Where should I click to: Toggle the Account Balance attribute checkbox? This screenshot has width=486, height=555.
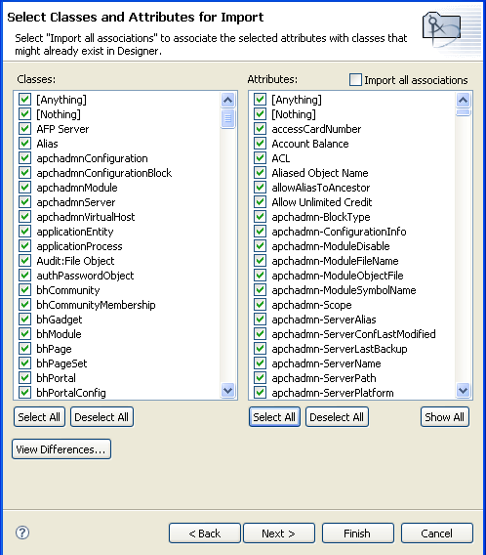click(x=261, y=144)
